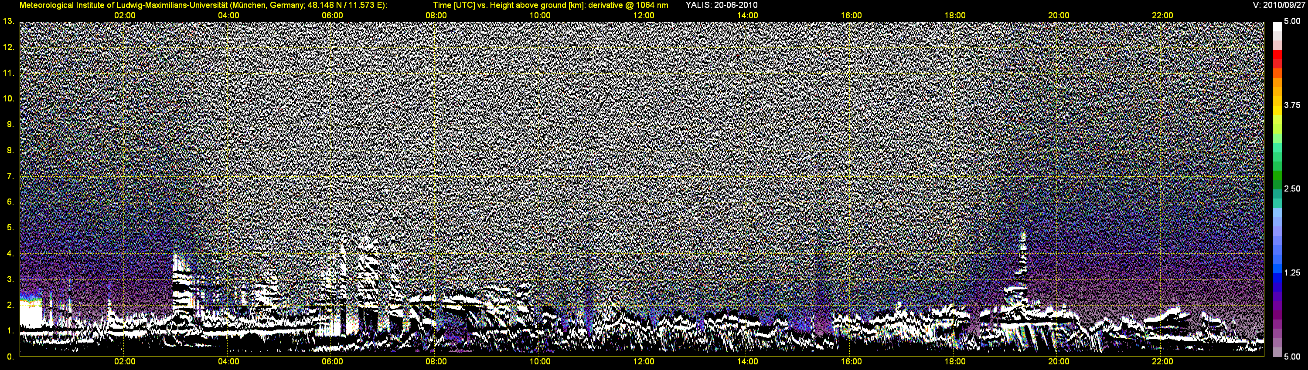Click the 5.00 value below the colorbar
This screenshot has width=1308, height=370.
[1292, 357]
